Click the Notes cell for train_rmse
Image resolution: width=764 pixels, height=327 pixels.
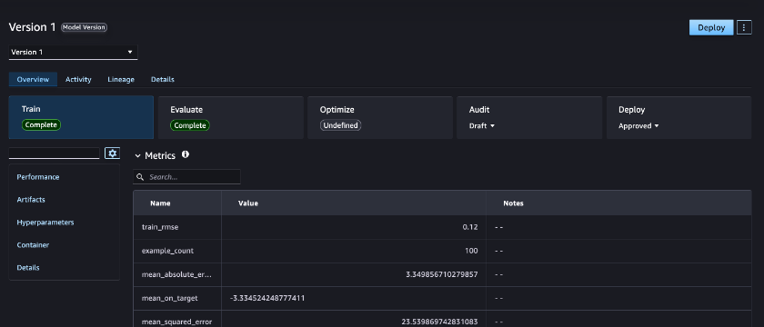[x=618, y=227]
